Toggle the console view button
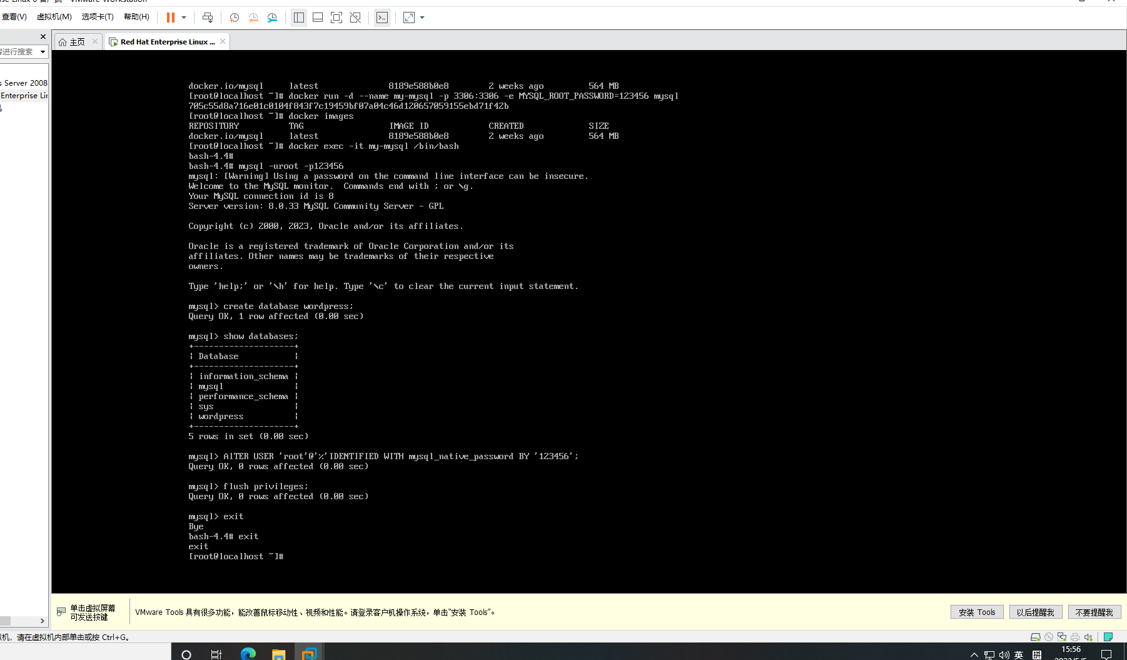This screenshot has width=1127, height=660. click(x=382, y=18)
